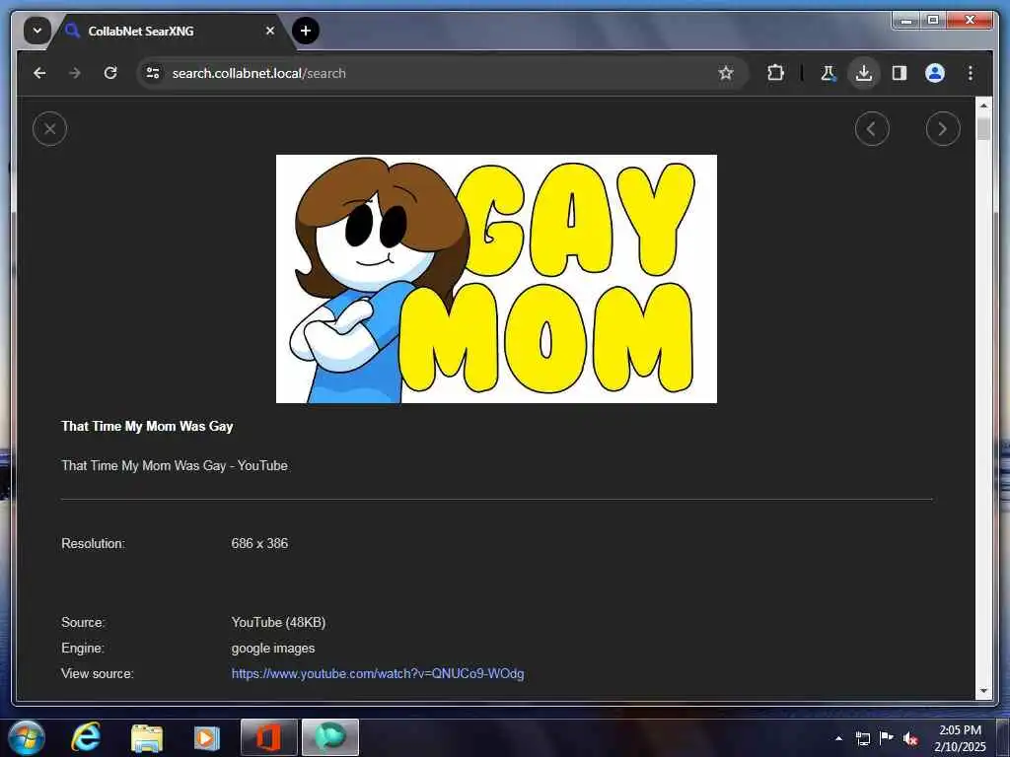Open a new browser tab
Viewport: 1010px width, 757px height.
click(306, 31)
